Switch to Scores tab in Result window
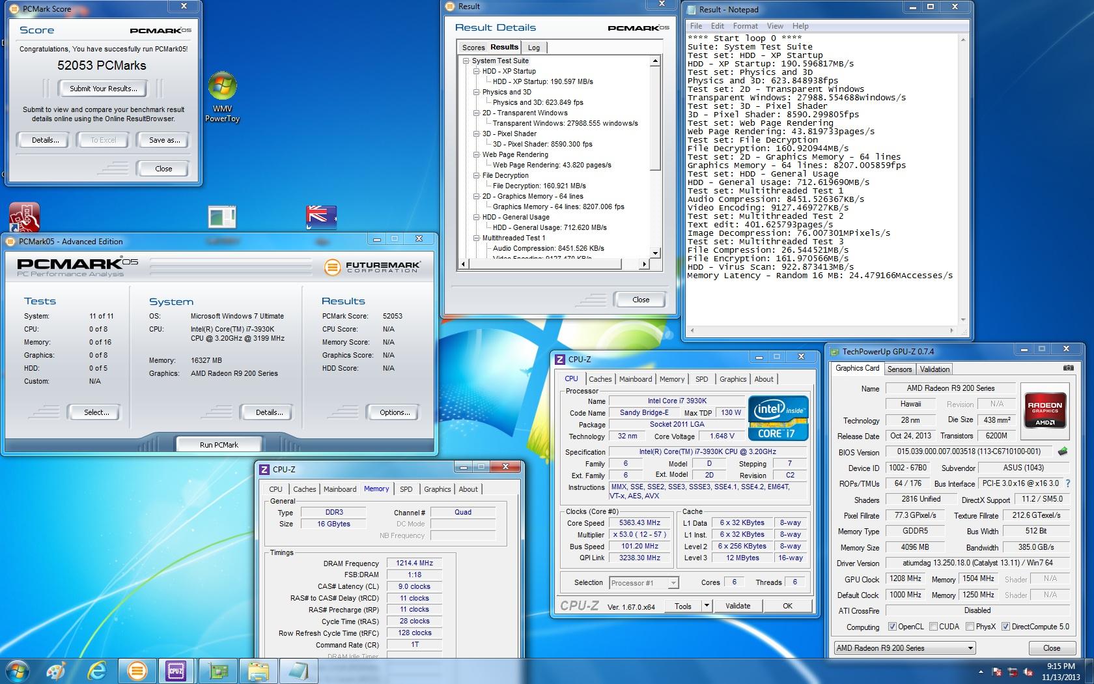Image resolution: width=1094 pixels, height=684 pixels. click(473, 48)
